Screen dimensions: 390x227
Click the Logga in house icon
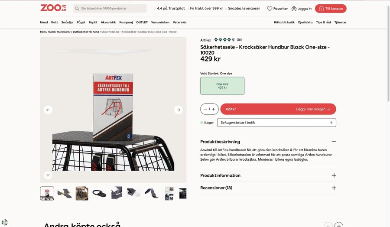pyautogui.click(x=294, y=9)
